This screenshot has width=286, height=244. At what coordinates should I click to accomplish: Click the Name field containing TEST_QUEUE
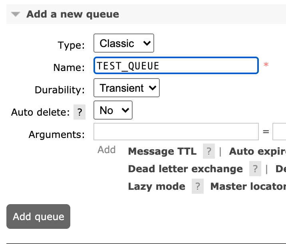[x=176, y=66]
